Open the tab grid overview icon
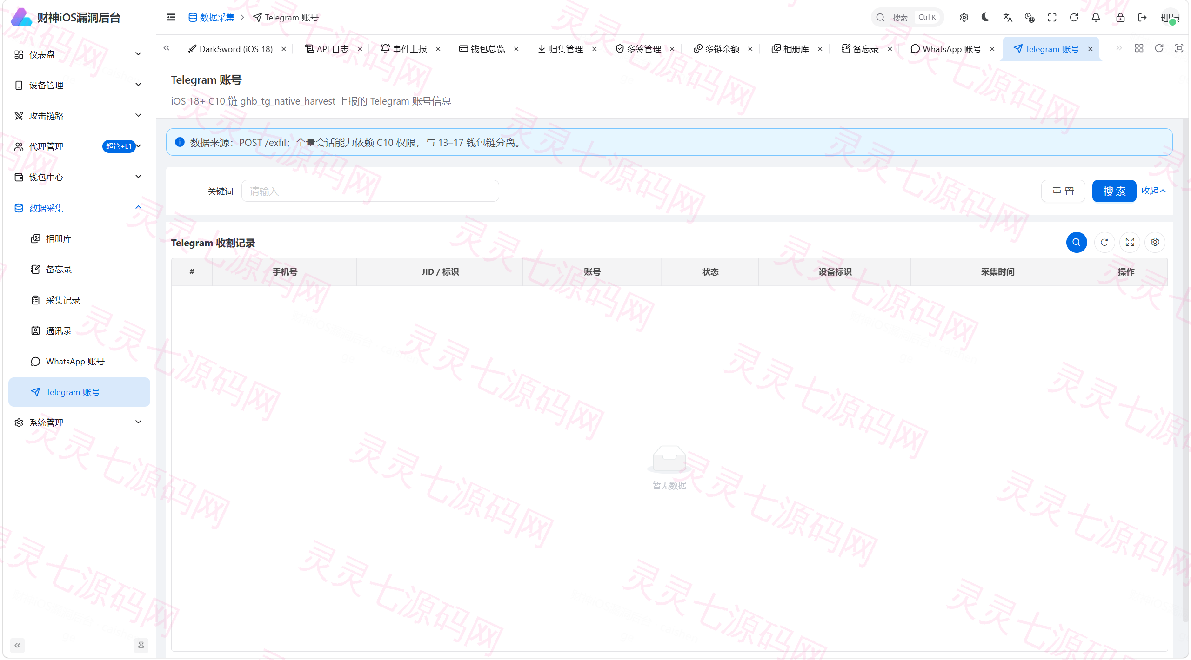 [x=1139, y=48]
